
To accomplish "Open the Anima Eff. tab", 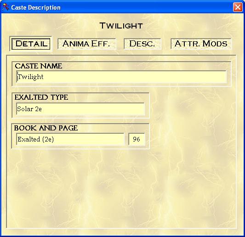I will click(86, 44).
